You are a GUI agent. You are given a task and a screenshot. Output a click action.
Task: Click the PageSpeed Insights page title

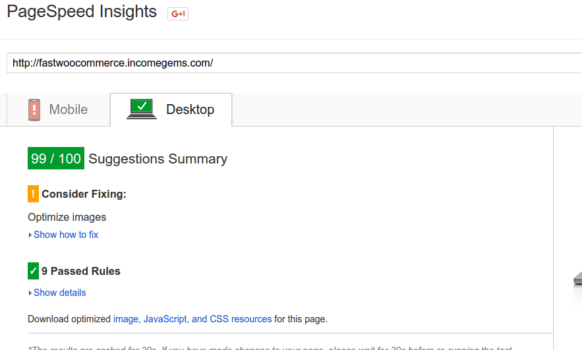(82, 11)
